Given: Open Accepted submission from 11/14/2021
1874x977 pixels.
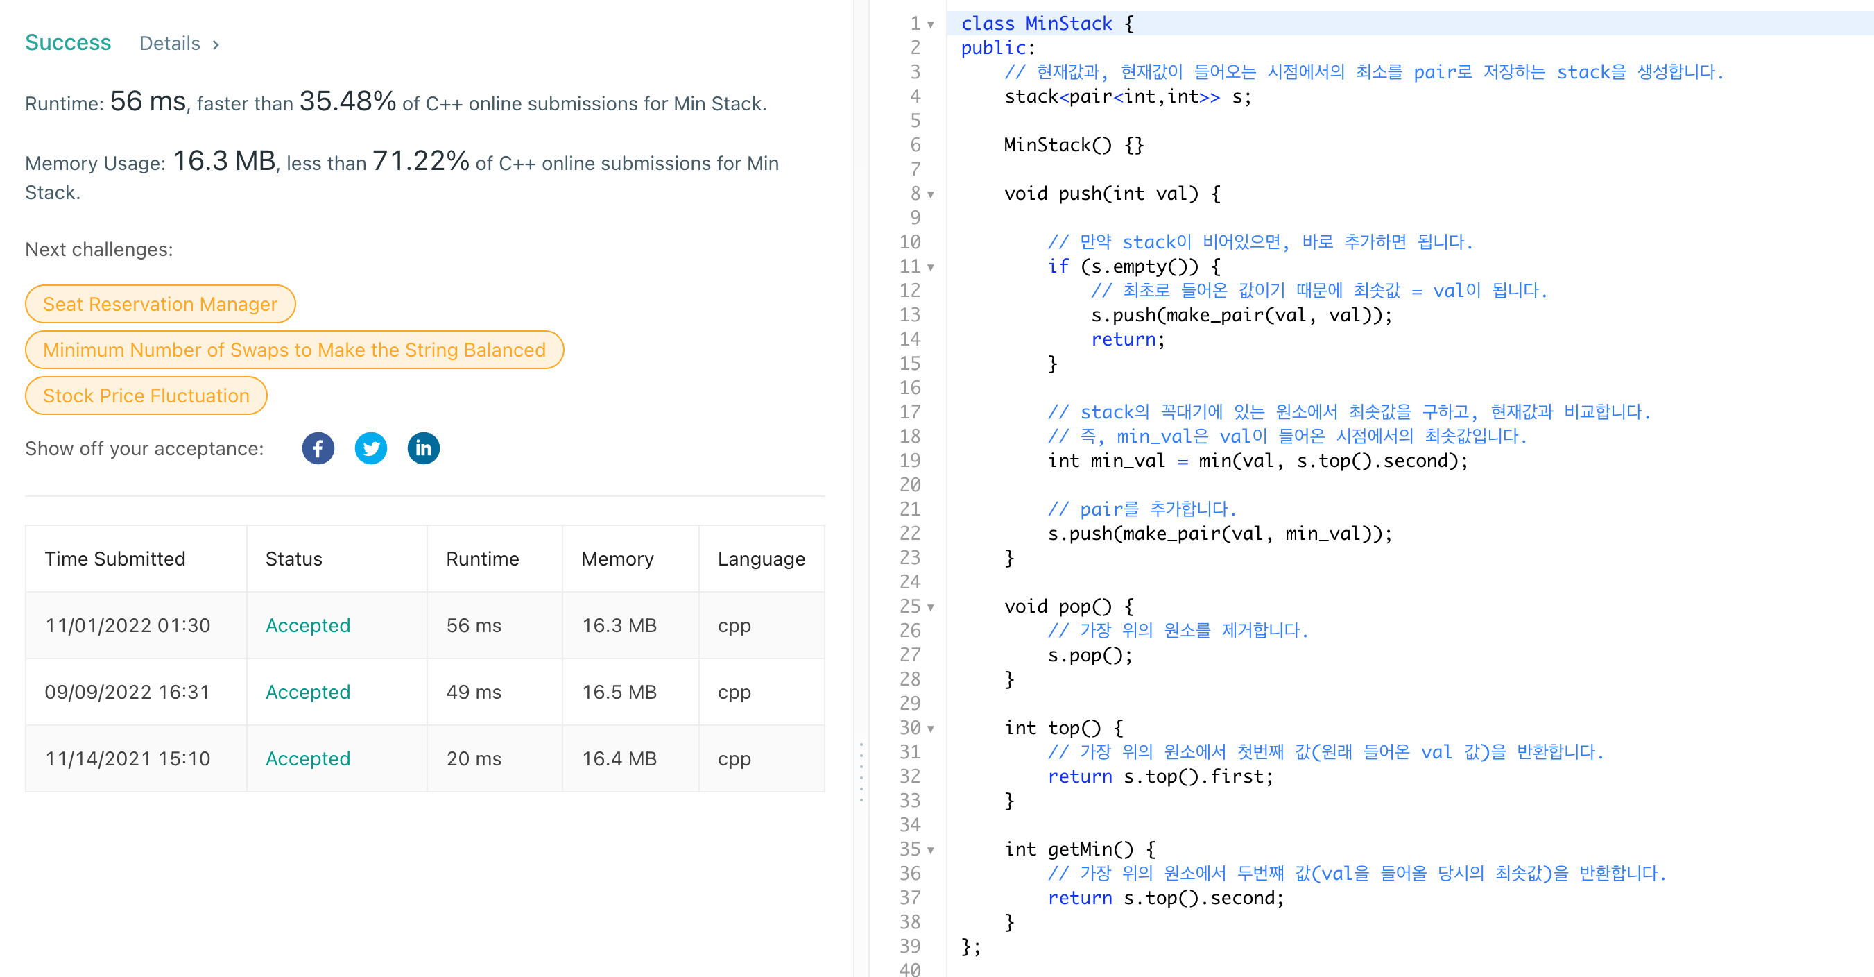Looking at the screenshot, I should click(x=308, y=758).
